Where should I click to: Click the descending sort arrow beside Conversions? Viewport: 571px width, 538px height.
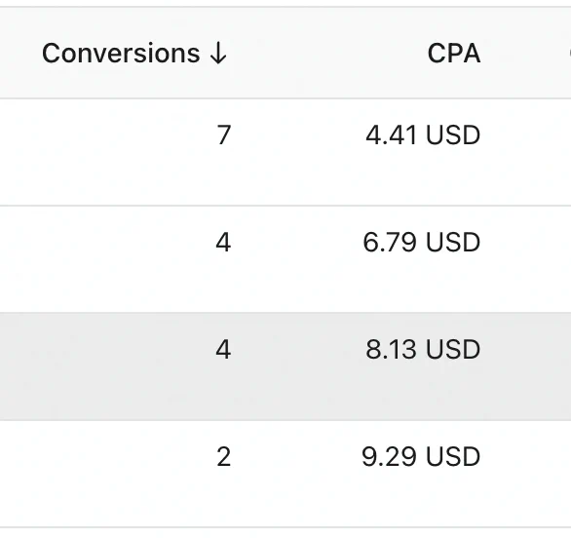tap(218, 54)
